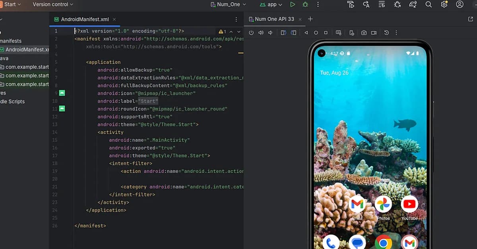This screenshot has width=477, height=249.
Task: Click the emulator power button icon
Action: tap(251, 33)
